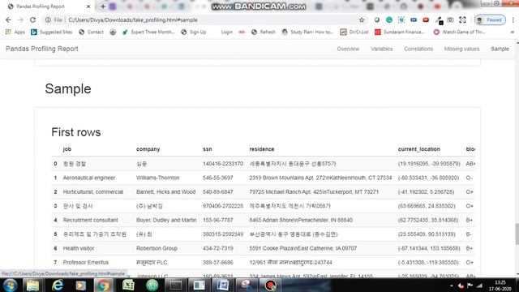Screen dimensions: 519x292
Task: Open the Chrome three-dot menu
Action: pos(513,19)
